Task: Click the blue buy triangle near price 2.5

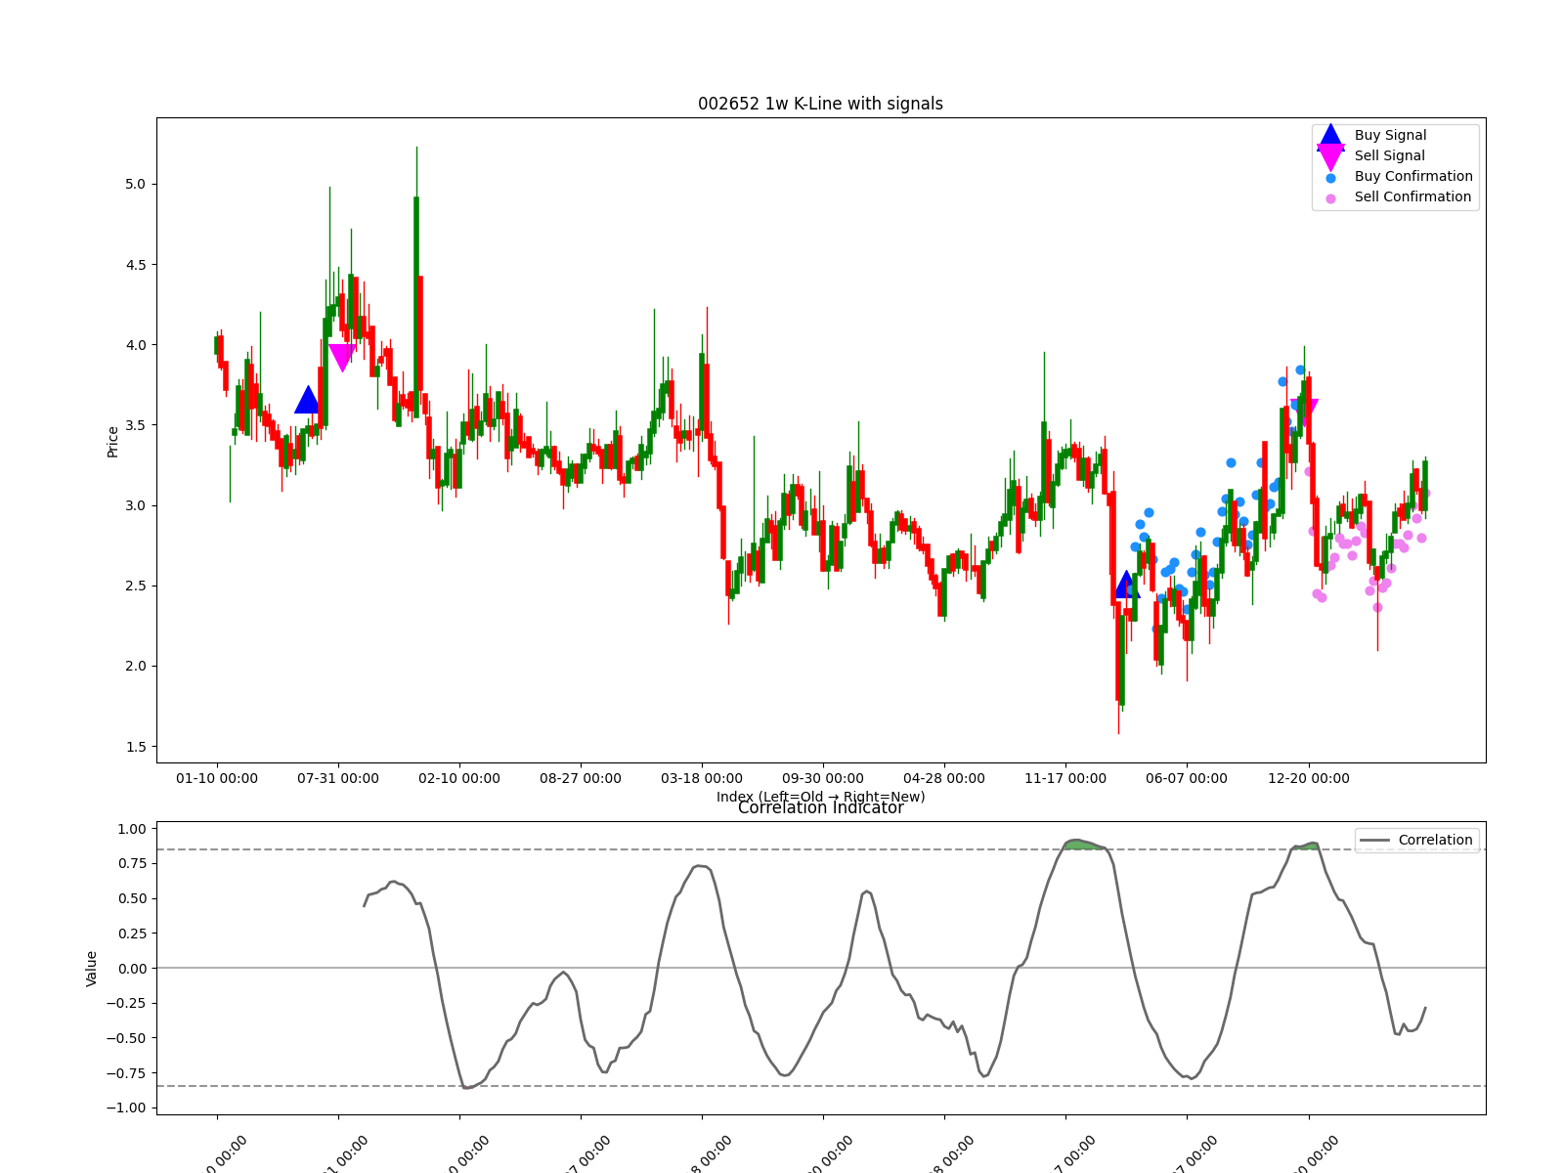Action: 1126,585
